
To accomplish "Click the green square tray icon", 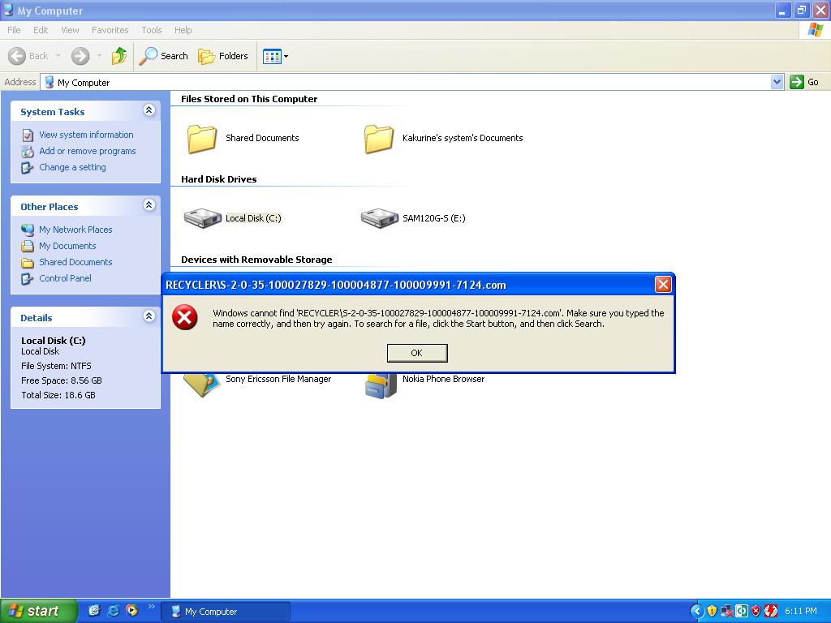I will pos(742,612).
